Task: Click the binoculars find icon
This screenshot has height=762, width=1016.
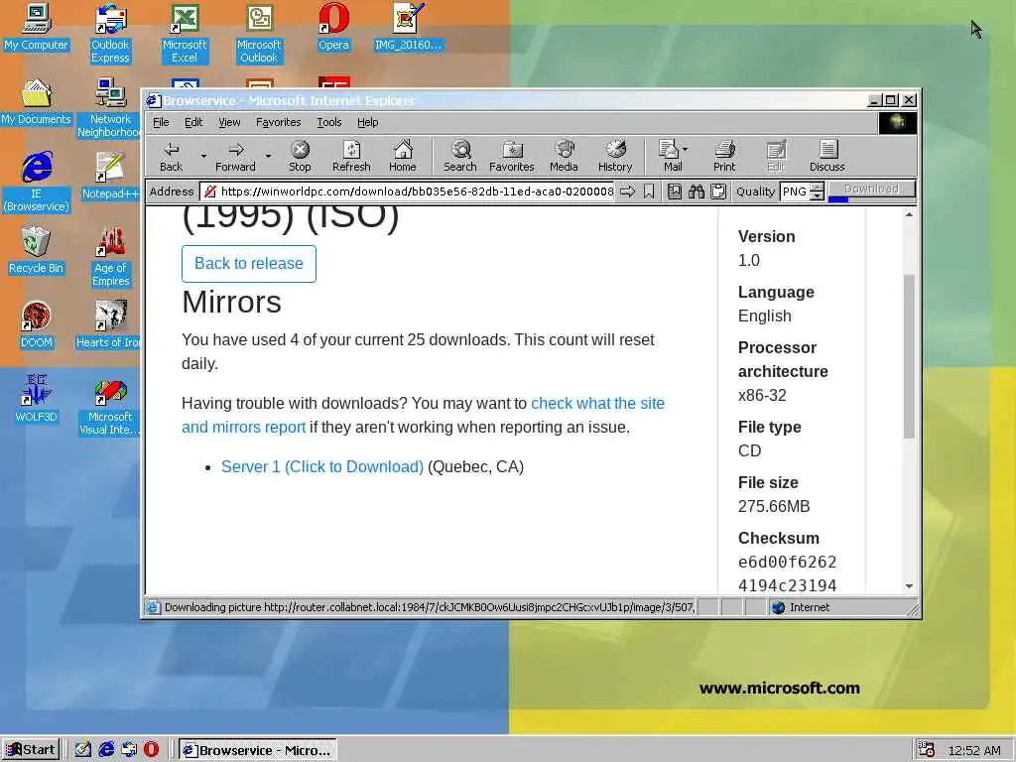Action: 697,191
